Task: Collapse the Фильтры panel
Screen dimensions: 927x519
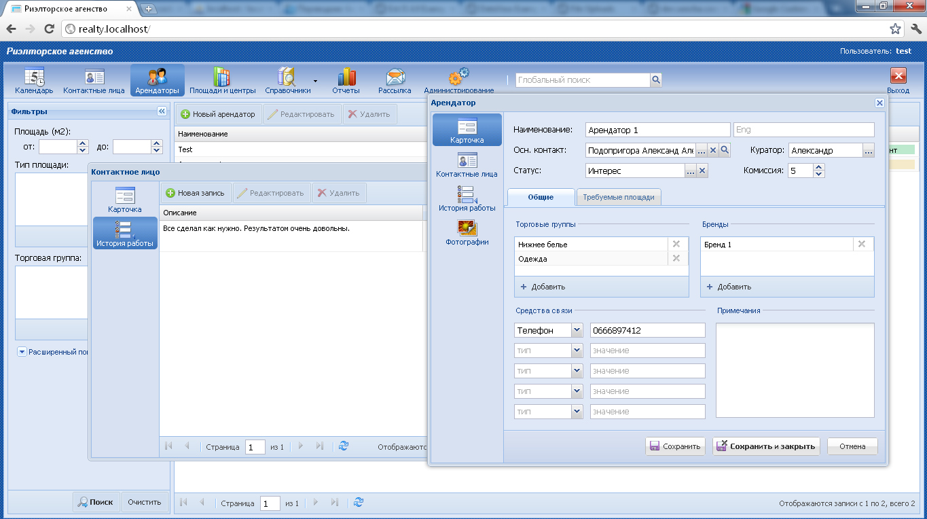Action: coord(162,111)
